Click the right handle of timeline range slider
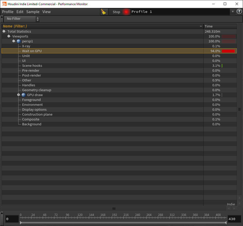 226,223
